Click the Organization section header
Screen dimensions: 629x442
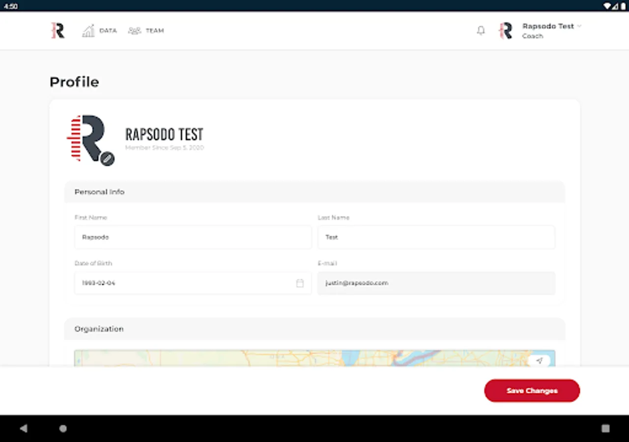(314, 329)
